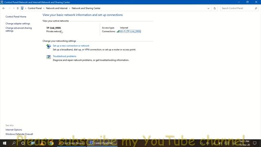
Task: Click Set up a new connection or network
Action: coord(71,46)
